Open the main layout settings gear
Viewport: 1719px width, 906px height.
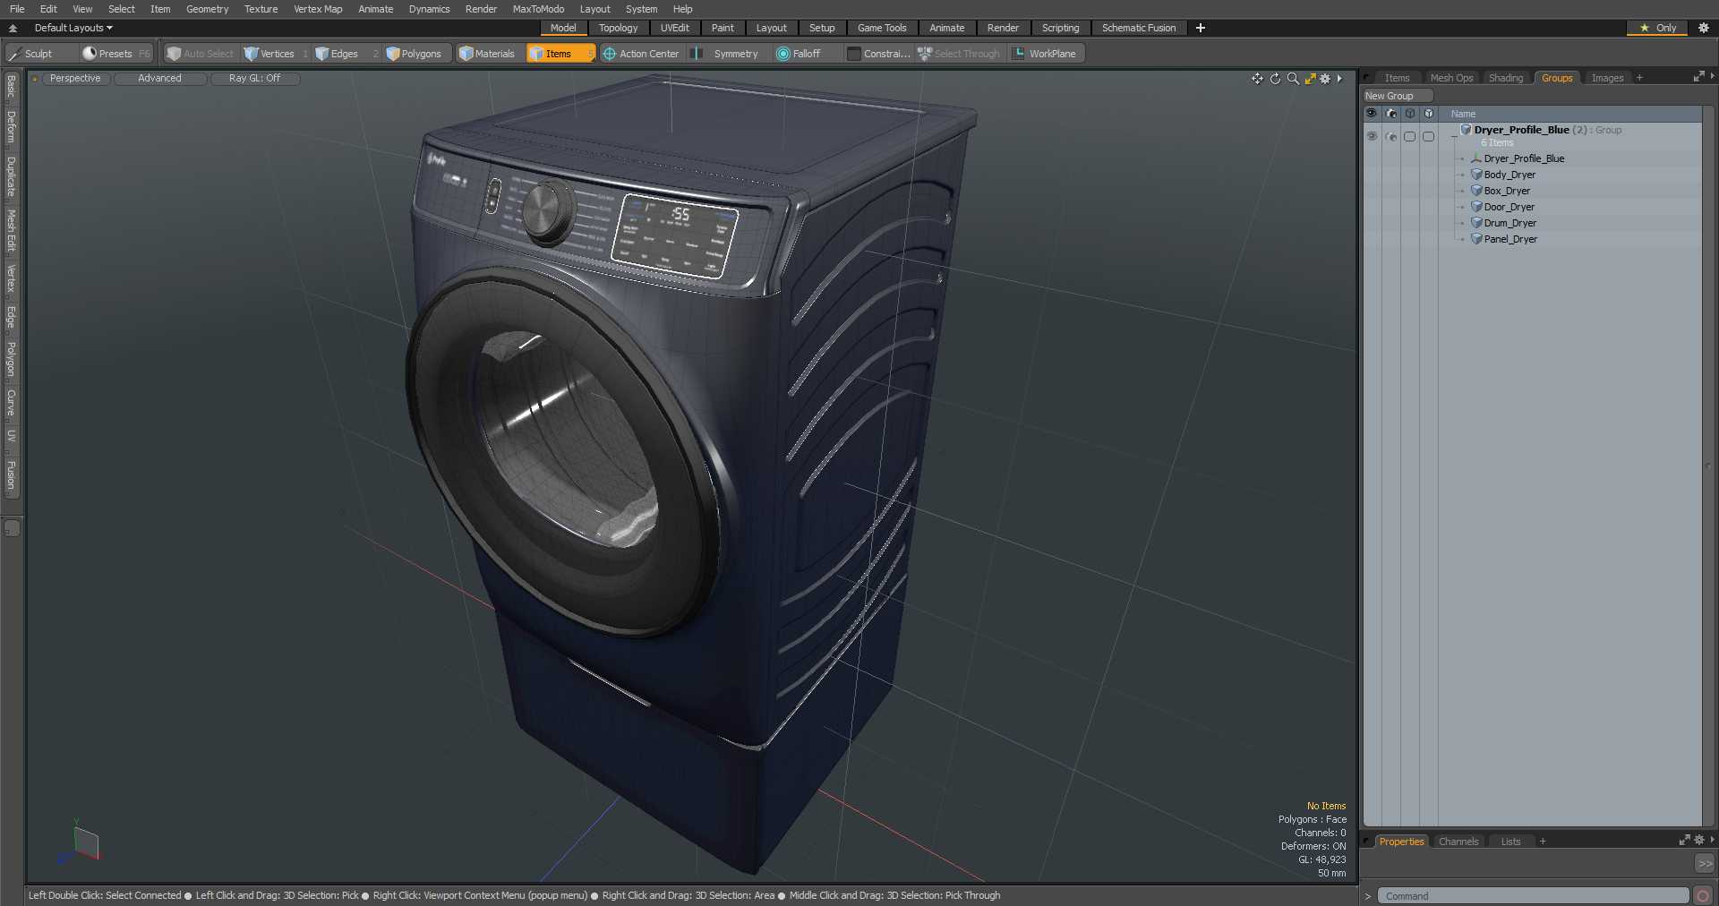click(x=1704, y=28)
